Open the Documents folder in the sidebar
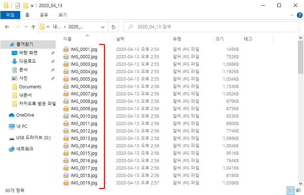 pyautogui.click(x=30, y=87)
